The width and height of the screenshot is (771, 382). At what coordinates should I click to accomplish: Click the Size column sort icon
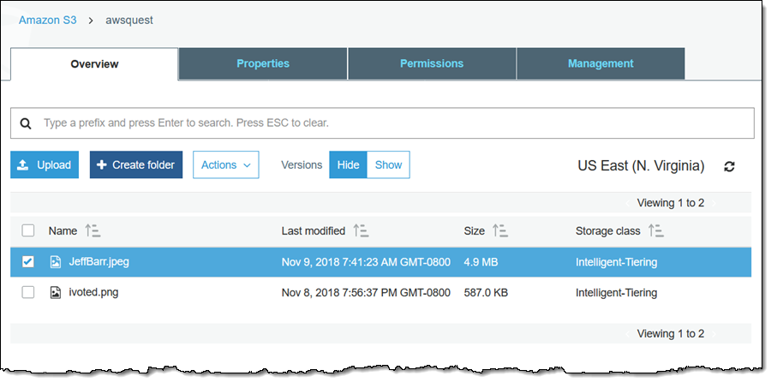(x=500, y=230)
